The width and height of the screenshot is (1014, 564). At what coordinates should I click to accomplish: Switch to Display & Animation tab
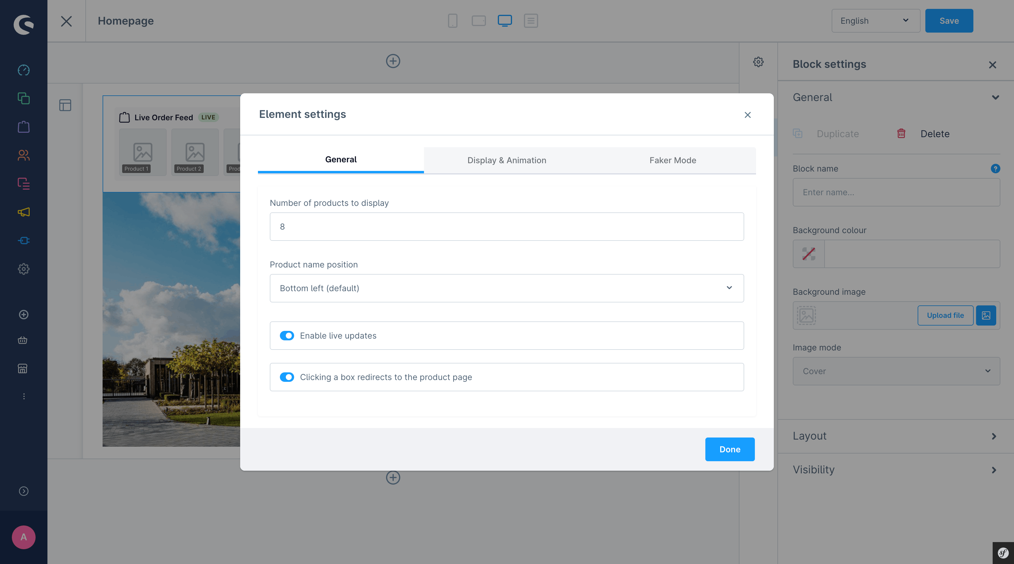[507, 161]
